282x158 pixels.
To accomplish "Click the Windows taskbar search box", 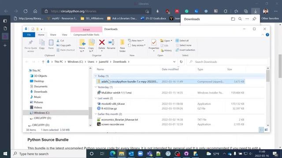I will 48,154.
